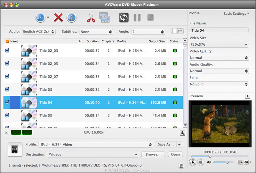
Task: Click the iPad profile device icon
Action: click(15, 149)
